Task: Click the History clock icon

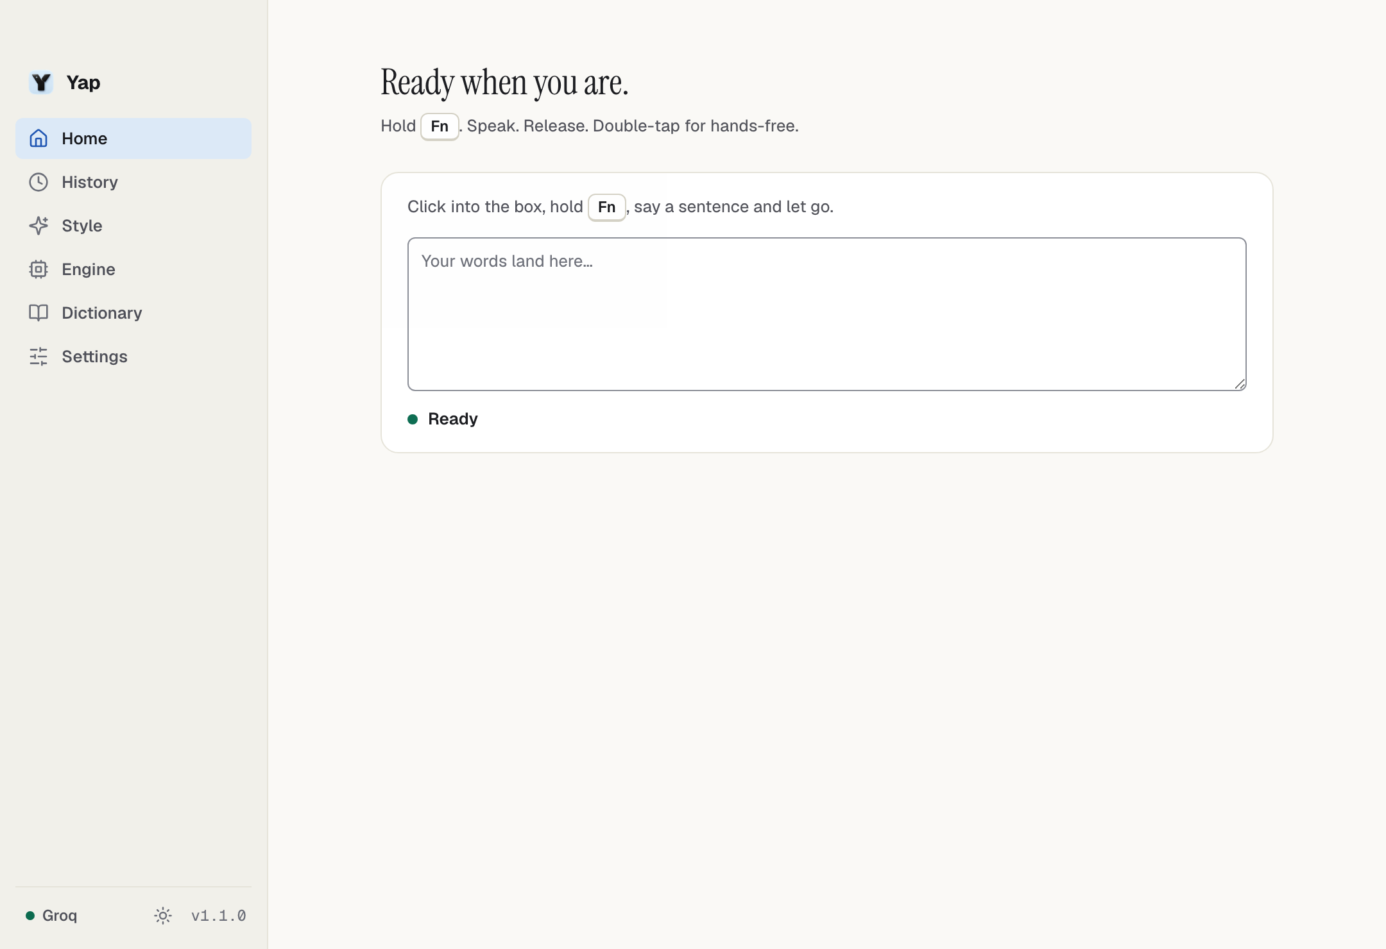Action: click(38, 182)
